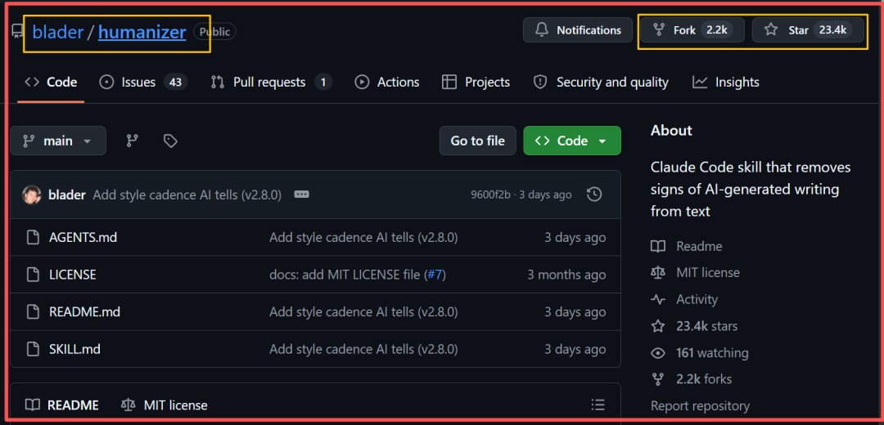
Task: Open the README.md file
Action: [84, 312]
